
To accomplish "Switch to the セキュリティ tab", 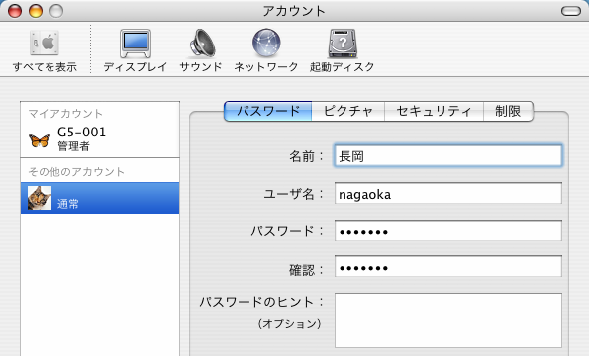I will click(x=434, y=111).
